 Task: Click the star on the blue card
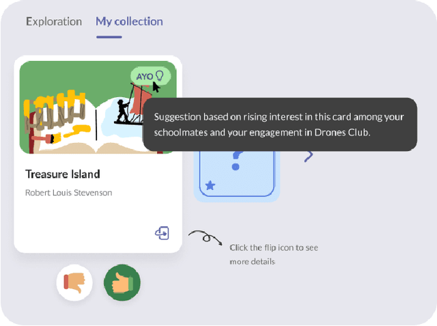pyautogui.click(x=210, y=185)
